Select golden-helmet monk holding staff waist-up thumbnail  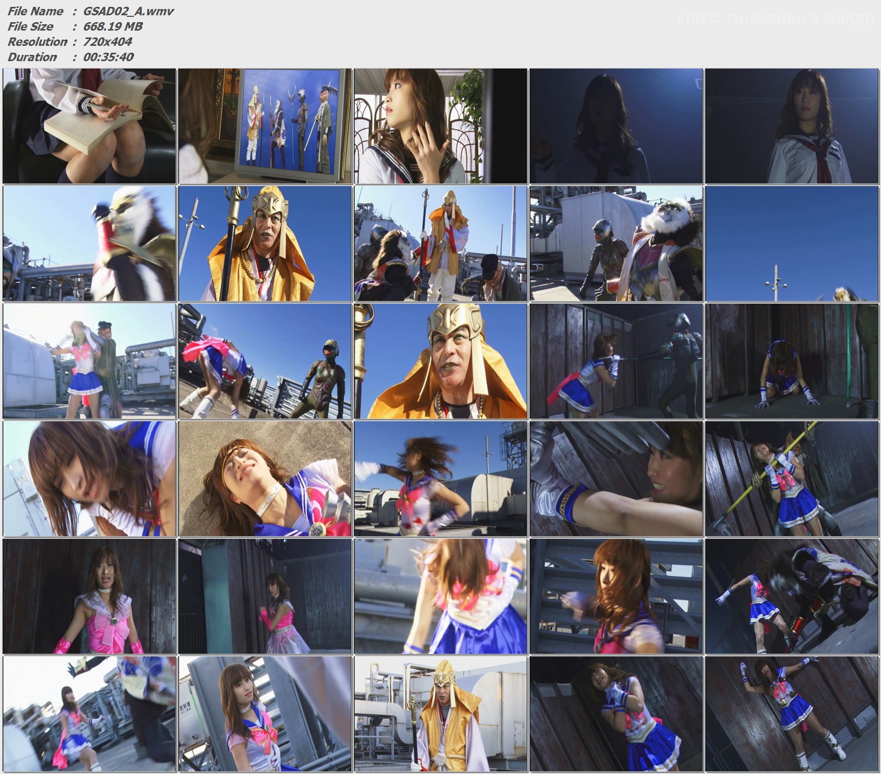[x=265, y=244]
